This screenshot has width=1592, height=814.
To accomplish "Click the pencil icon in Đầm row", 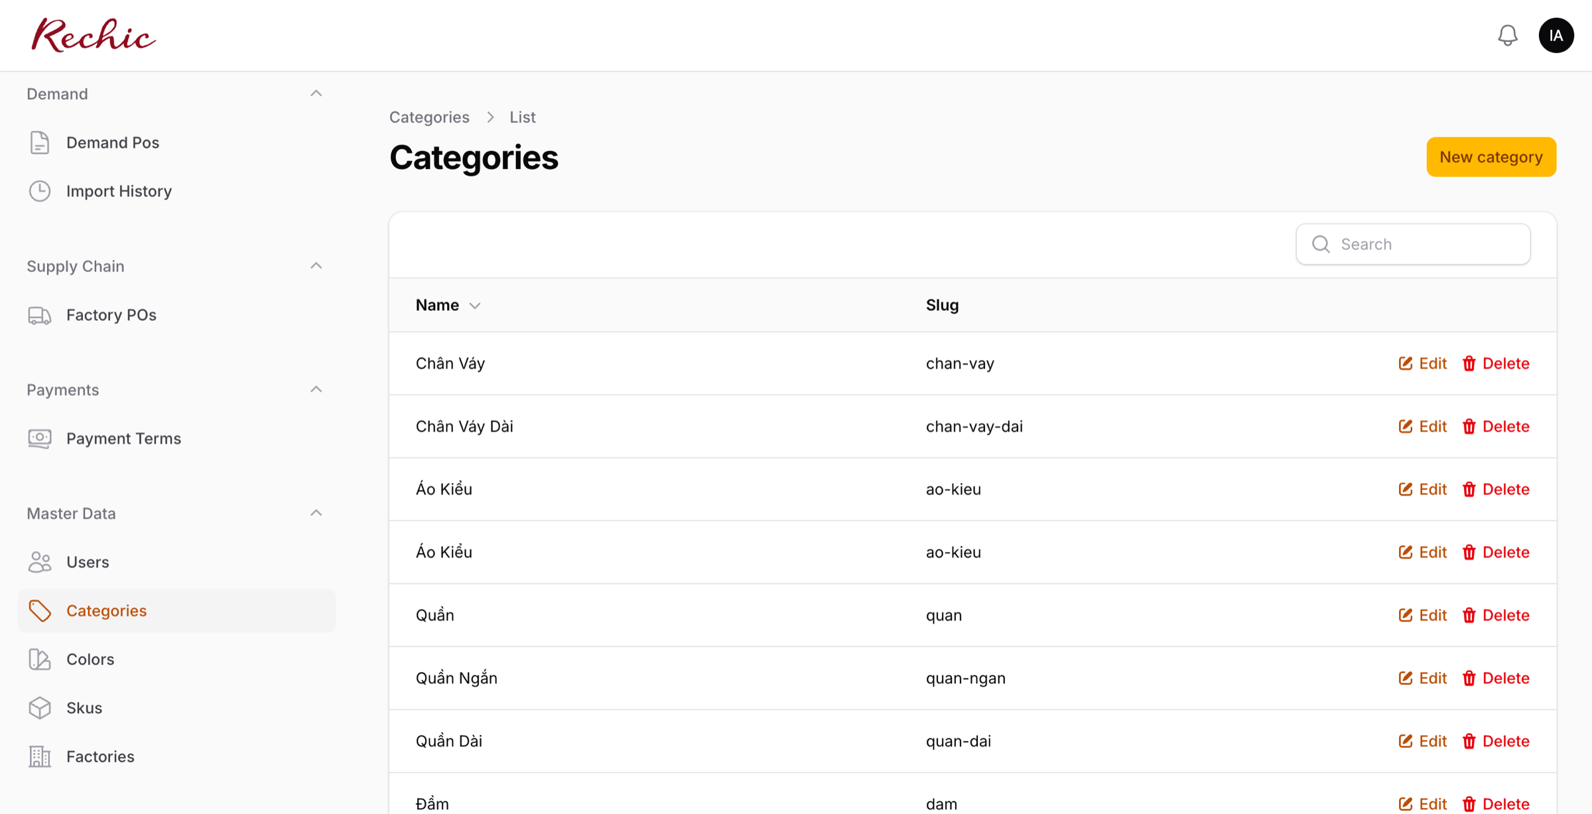I will 1406,804.
